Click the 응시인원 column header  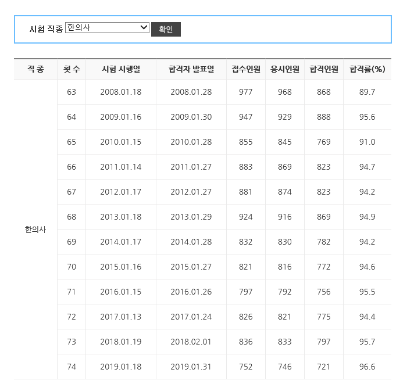tap(285, 69)
